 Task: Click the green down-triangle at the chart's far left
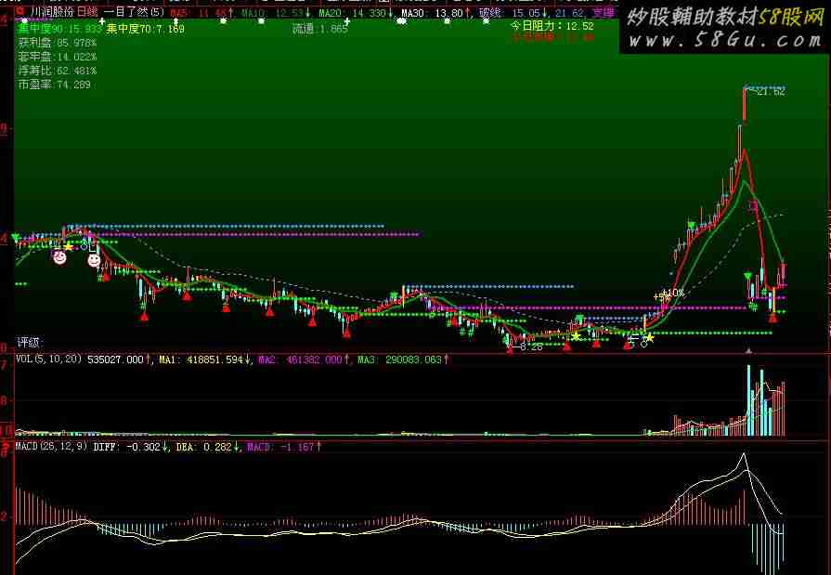click(x=15, y=237)
